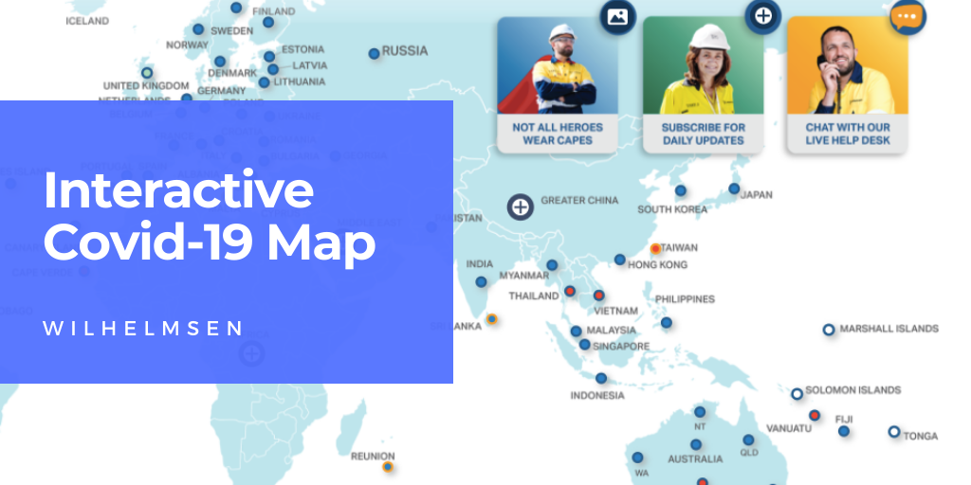Click the orange Taiwan marker

[655, 248]
